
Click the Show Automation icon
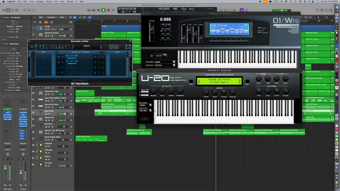[x=80, y=17]
